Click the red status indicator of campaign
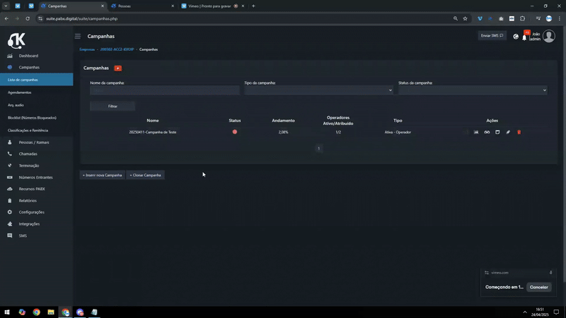The image size is (566, 318). 235,132
